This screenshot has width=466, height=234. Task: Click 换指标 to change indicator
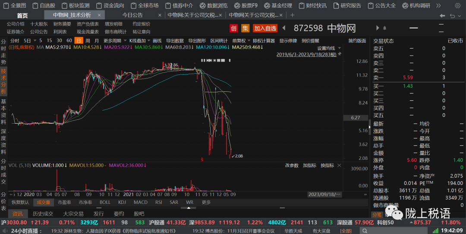point(327,165)
